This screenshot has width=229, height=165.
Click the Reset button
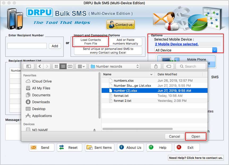pyautogui.click(x=69, y=147)
